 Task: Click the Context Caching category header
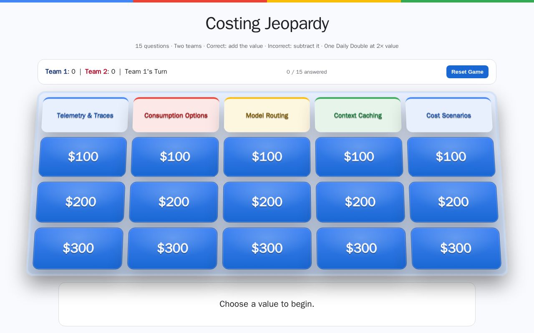pos(358,115)
